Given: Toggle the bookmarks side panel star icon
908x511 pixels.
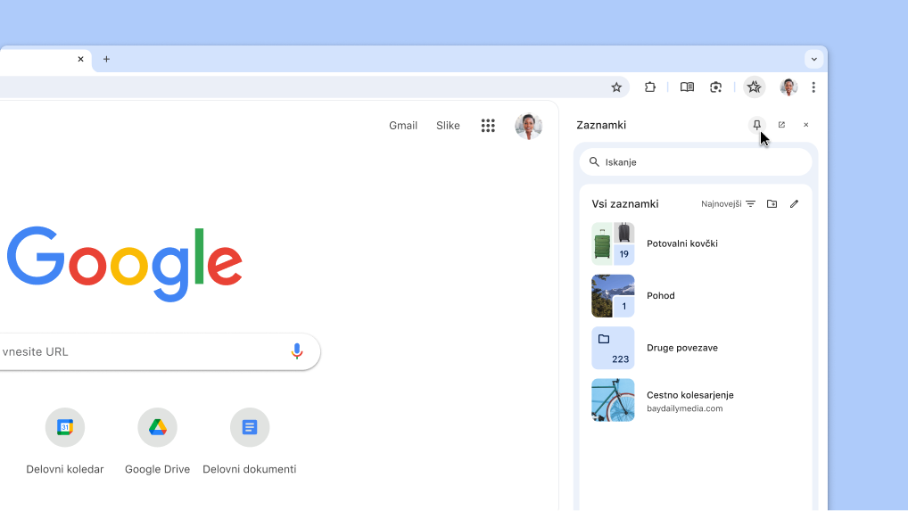Looking at the screenshot, I should (x=754, y=87).
